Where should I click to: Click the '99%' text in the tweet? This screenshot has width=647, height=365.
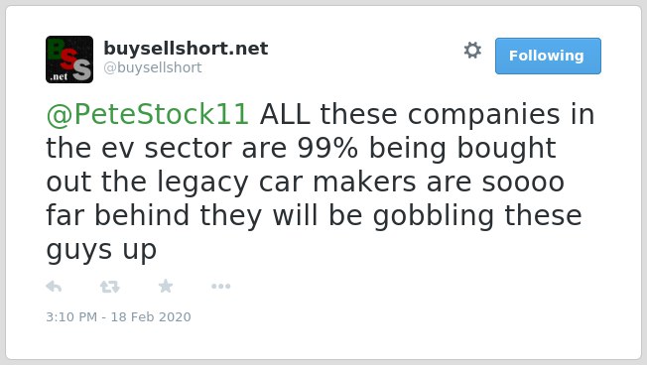(327, 148)
